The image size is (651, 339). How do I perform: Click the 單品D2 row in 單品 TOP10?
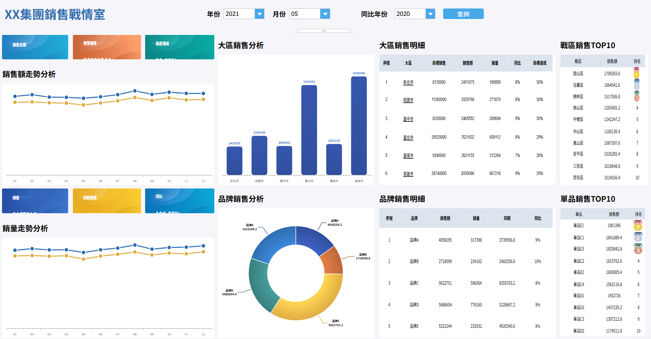[x=603, y=331]
